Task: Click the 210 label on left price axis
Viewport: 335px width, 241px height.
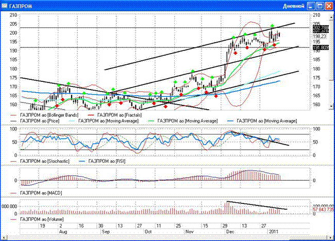Action: 13,15
